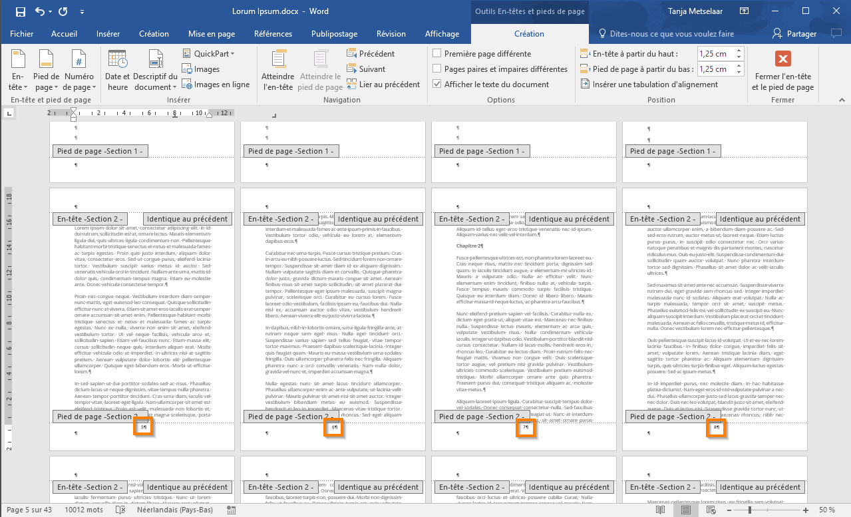Click the Chapitre 2 heading text
This screenshot has width=851, height=517.
pos(469,246)
